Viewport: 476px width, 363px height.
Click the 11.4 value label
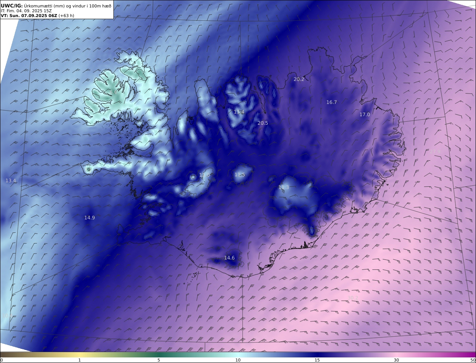click(x=239, y=112)
